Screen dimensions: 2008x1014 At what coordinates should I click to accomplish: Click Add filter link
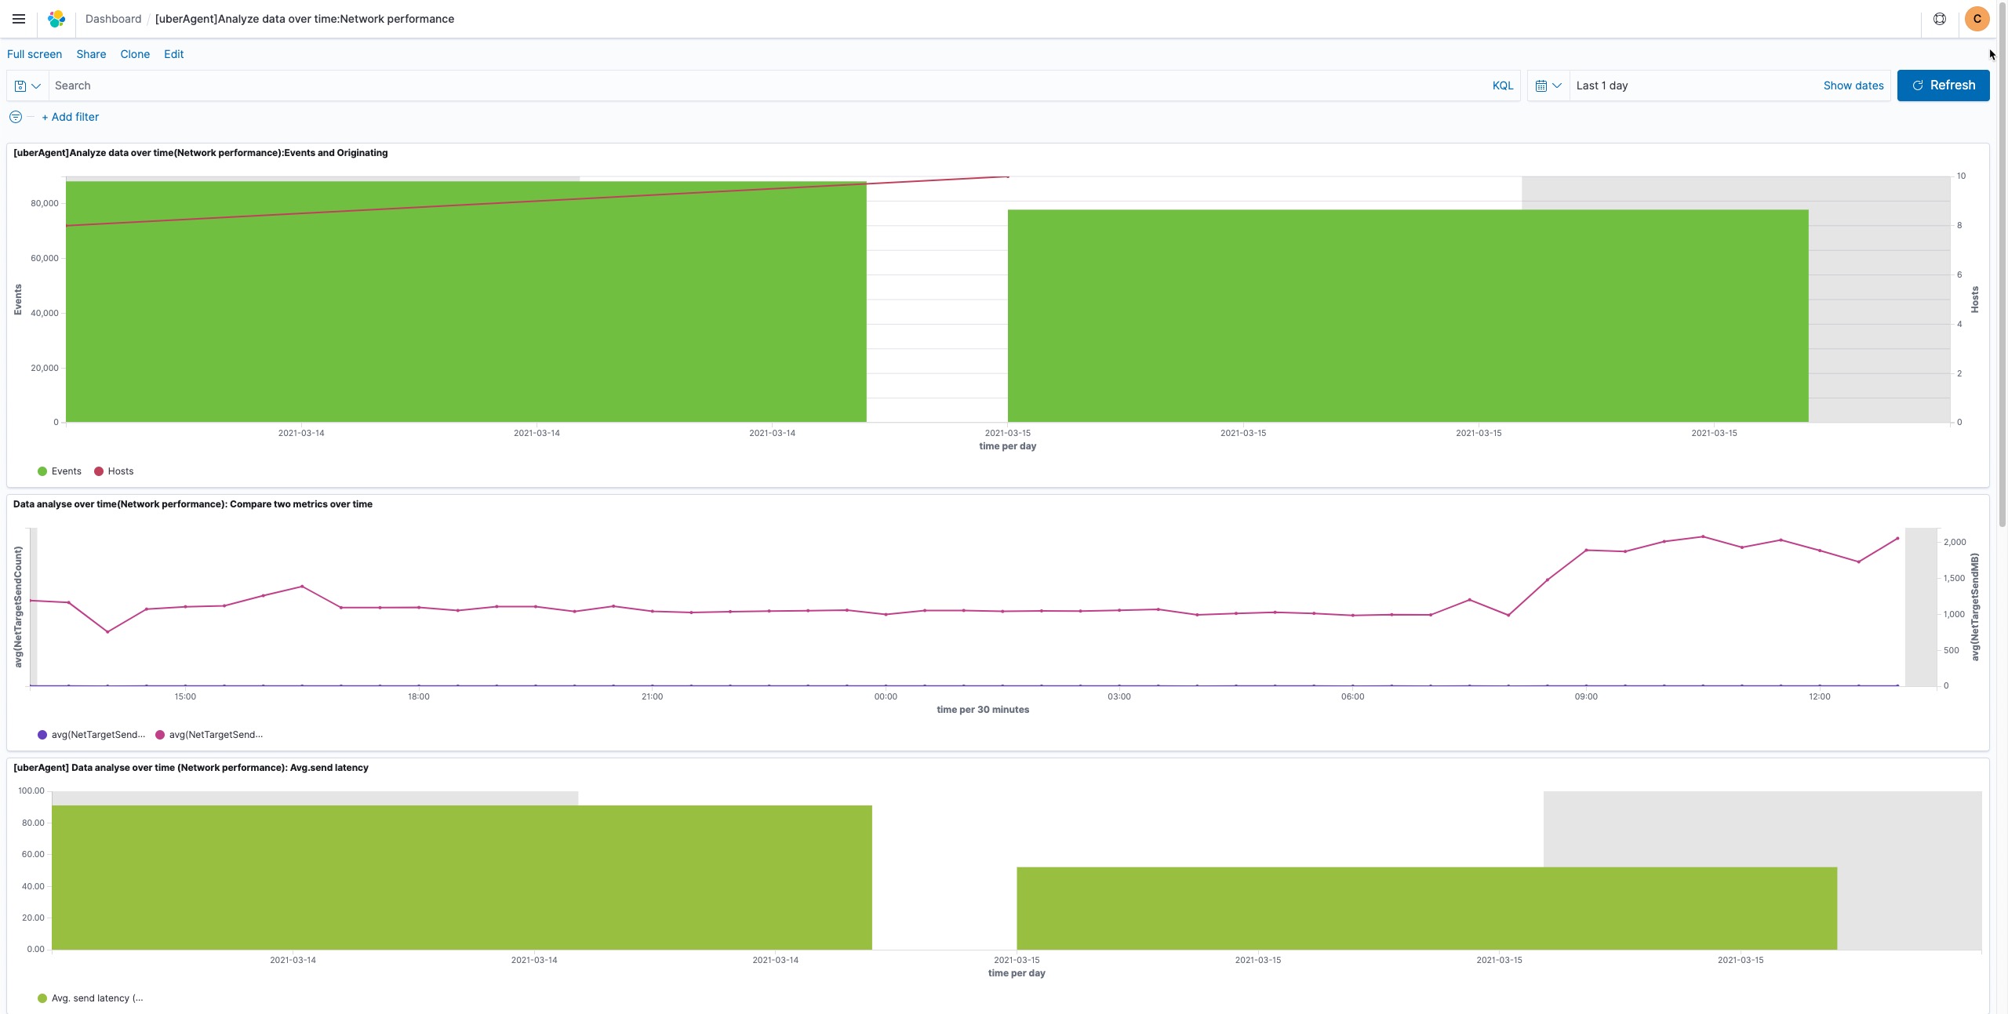[71, 117]
